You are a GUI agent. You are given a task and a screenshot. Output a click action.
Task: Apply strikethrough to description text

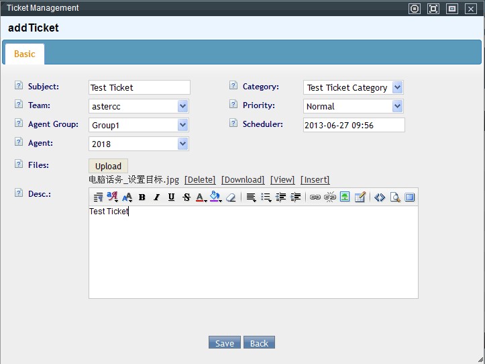186,197
